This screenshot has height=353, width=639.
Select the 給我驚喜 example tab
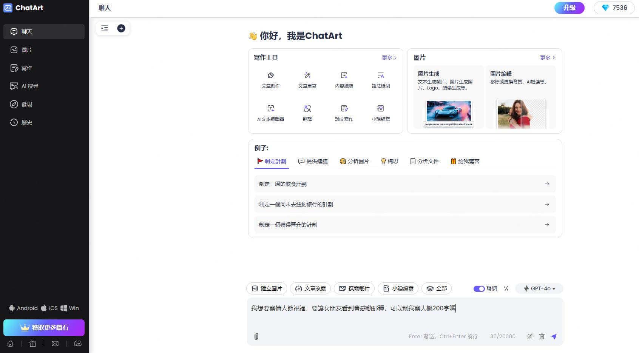tap(465, 161)
